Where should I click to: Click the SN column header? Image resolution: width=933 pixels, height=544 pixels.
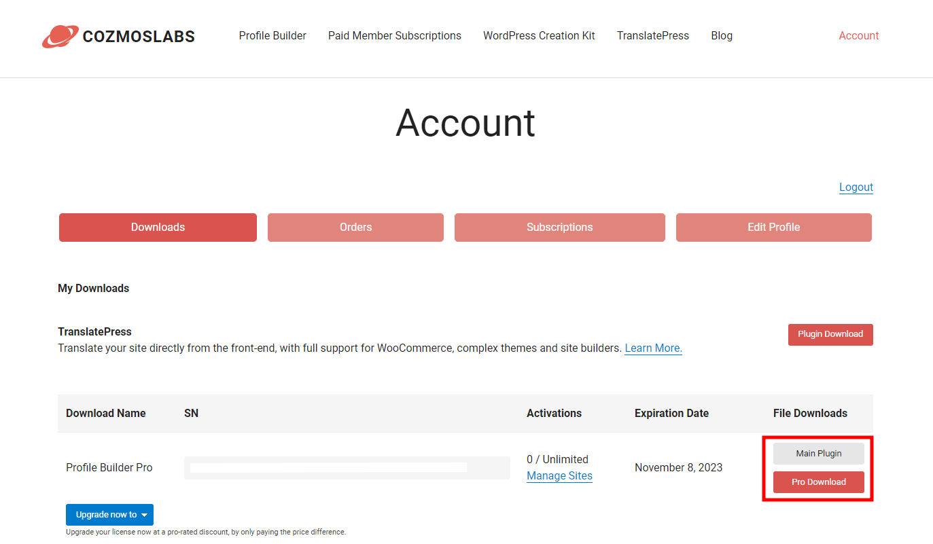(x=191, y=413)
